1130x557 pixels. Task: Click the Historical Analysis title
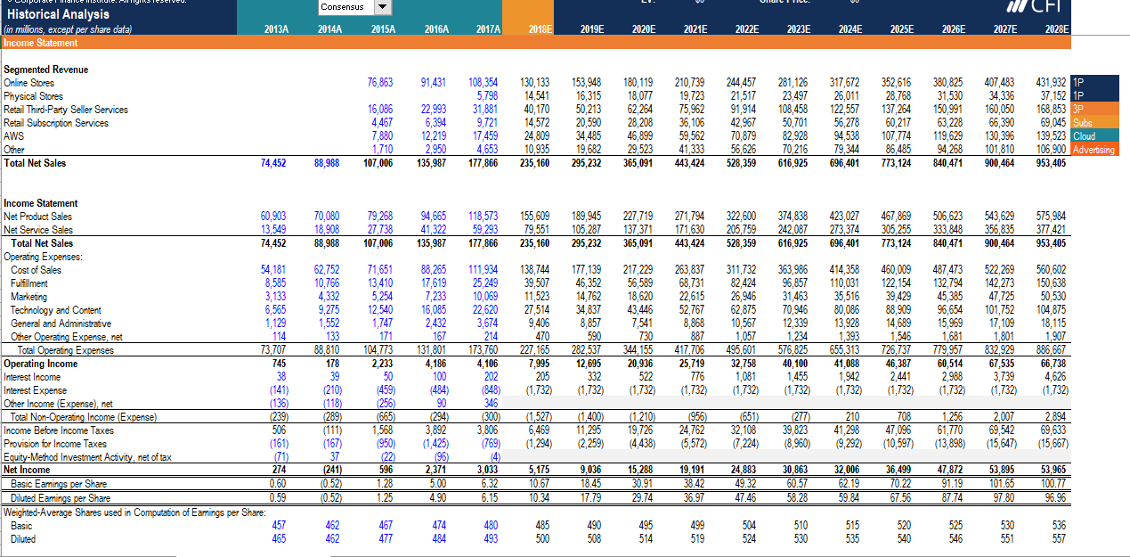point(56,15)
